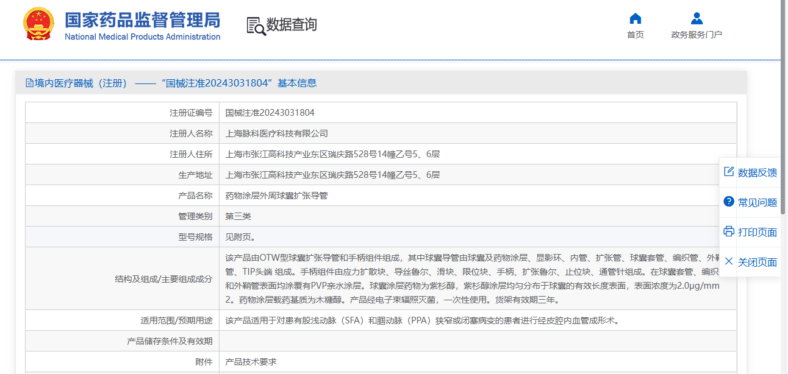Click the 数据查询 heading text
This screenshot has width=788, height=374.
pyautogui.click(x=292, y=25)
